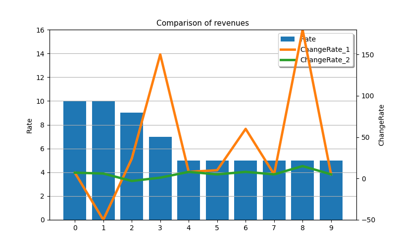Click the blue bar above x-axis label 3
The height and width of the screenshot is (247, 396).
pyautogui.click(x=160, y=178)
